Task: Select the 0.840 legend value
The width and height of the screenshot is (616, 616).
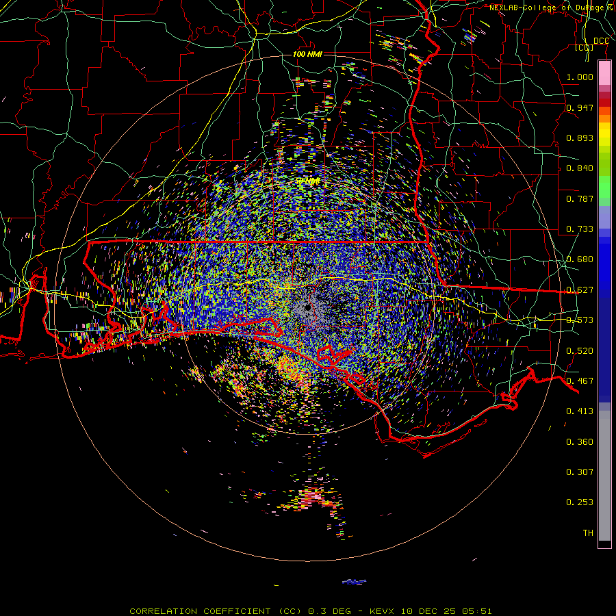Action: (580, 168)
